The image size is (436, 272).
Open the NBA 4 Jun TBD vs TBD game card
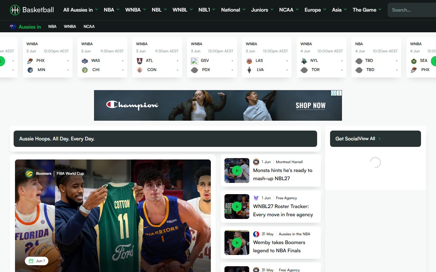click(376, 57)
